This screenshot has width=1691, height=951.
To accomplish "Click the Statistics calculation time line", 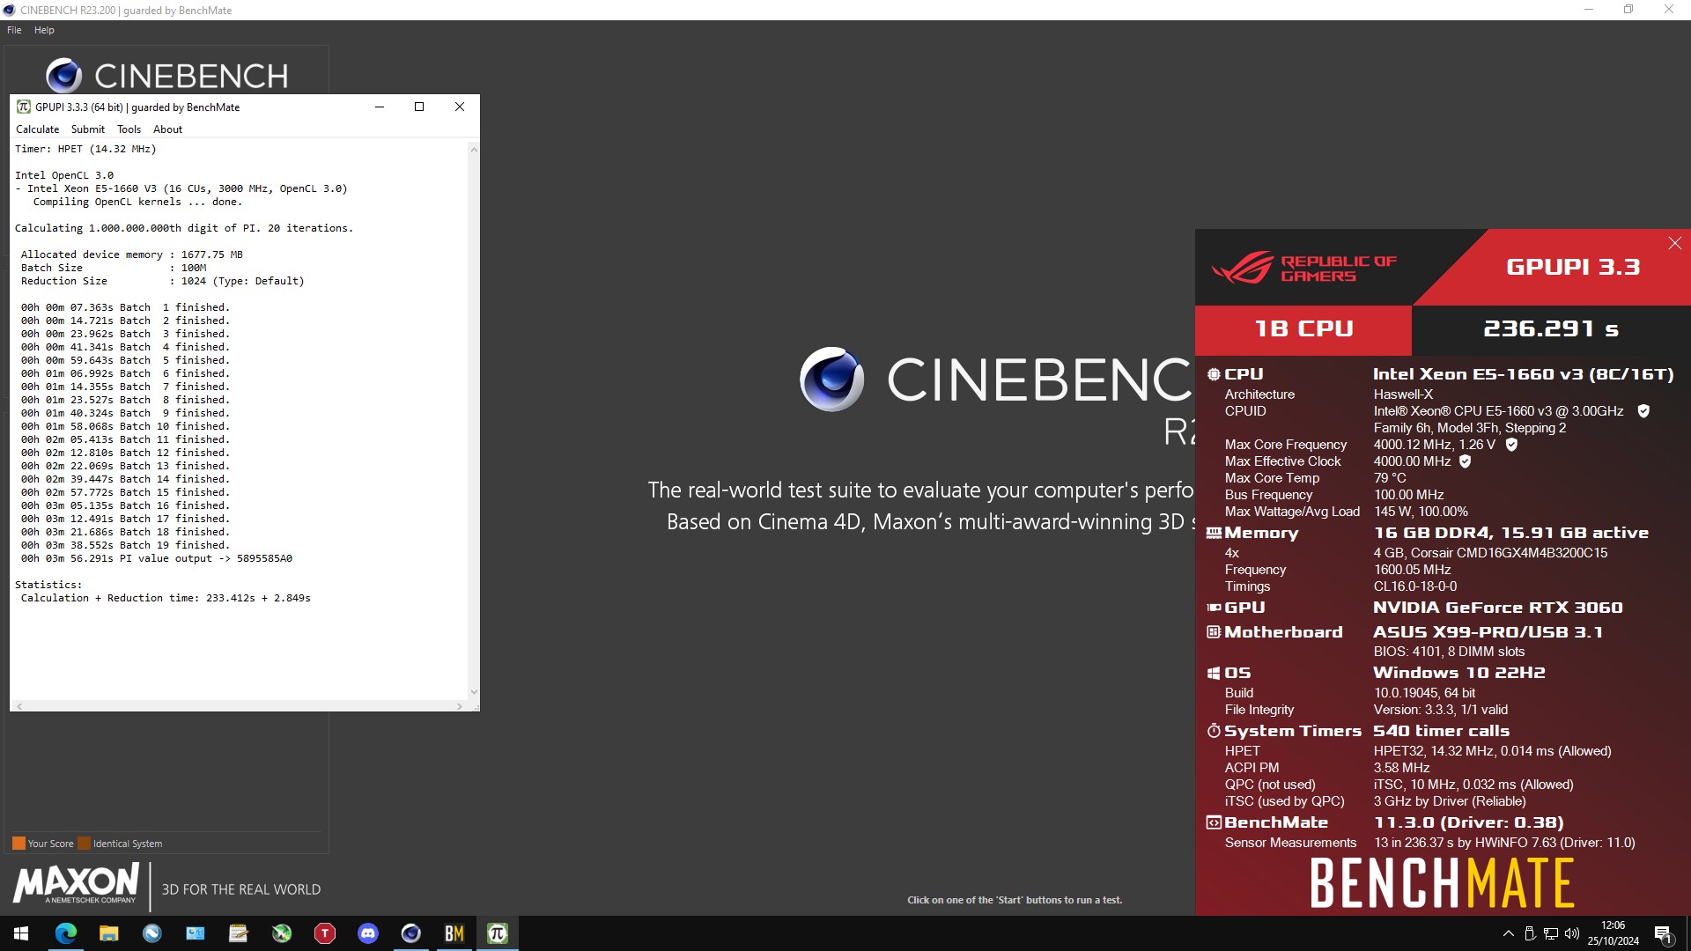I will click(x=166, y=598).
